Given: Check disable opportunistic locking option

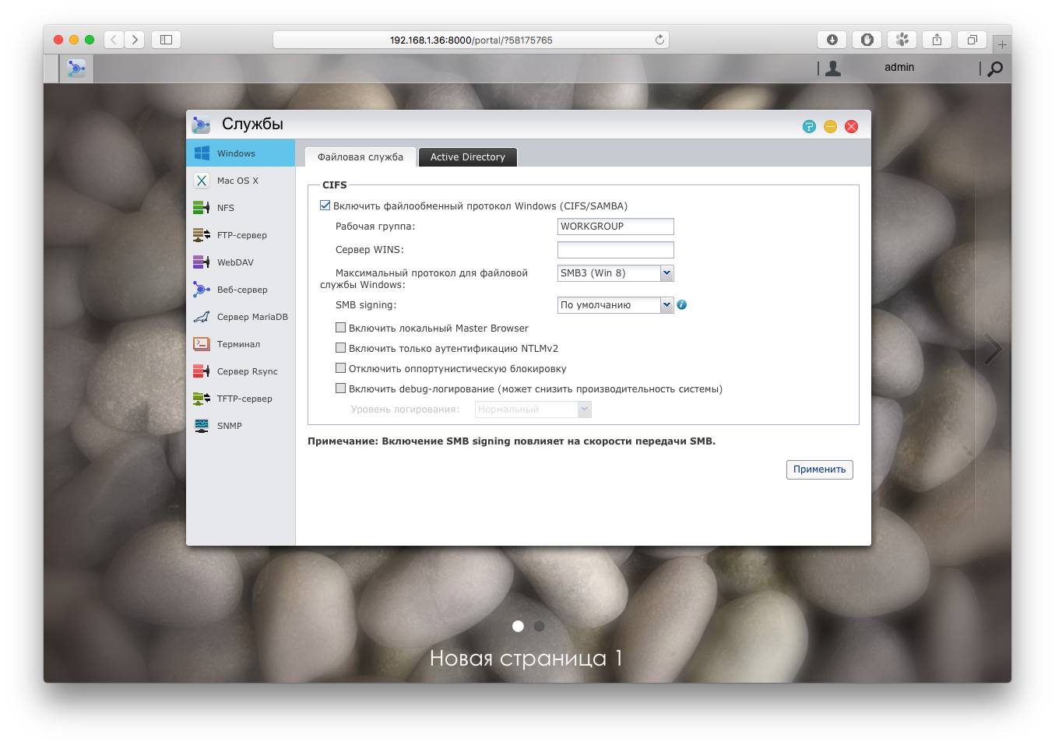Looking at the screenshot, I should click(340, 368).
